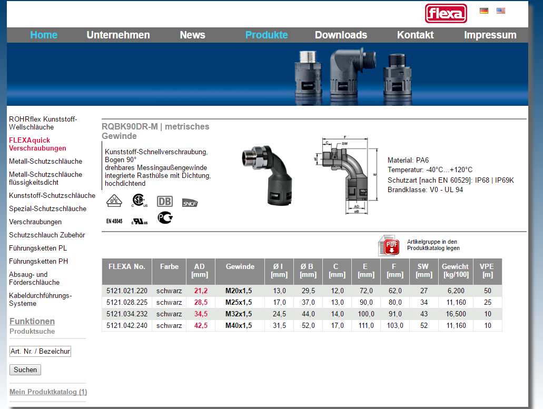Open Spezial-Schutzschläuche category

[47, 208]
